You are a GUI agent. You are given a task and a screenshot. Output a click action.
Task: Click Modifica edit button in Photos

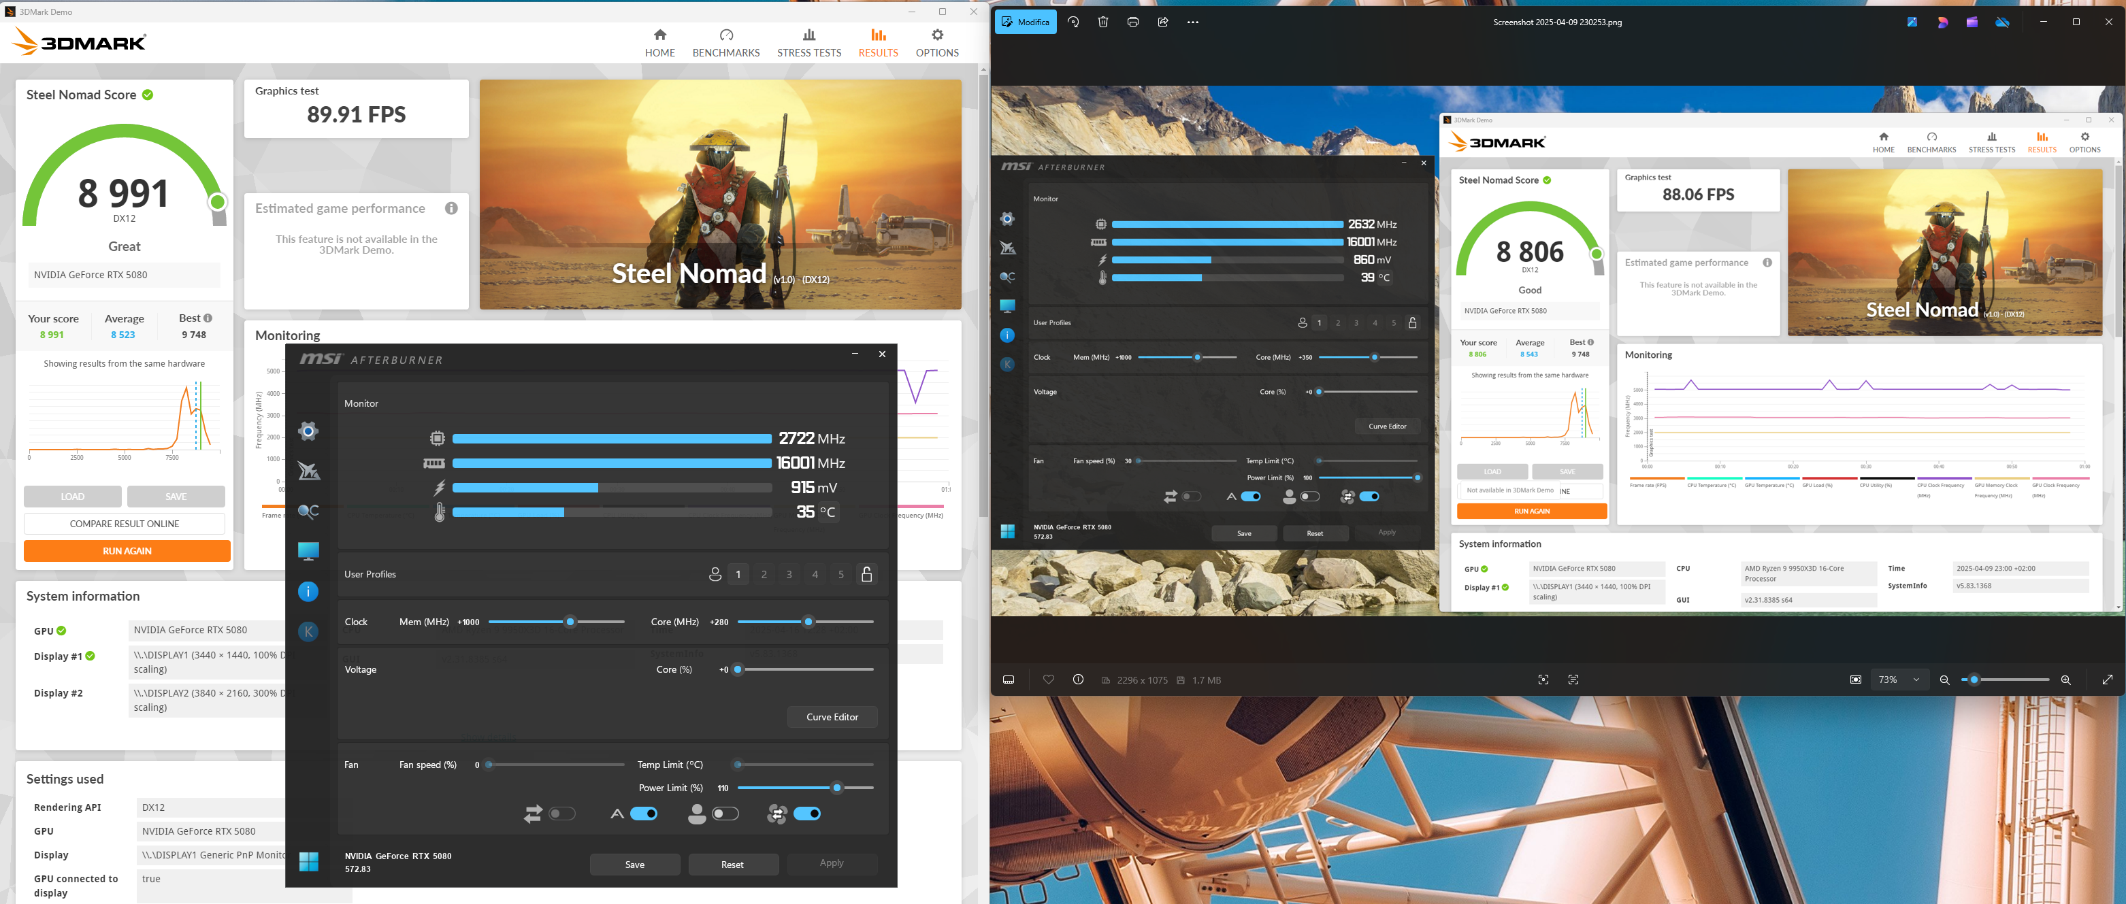(1025, 22)
